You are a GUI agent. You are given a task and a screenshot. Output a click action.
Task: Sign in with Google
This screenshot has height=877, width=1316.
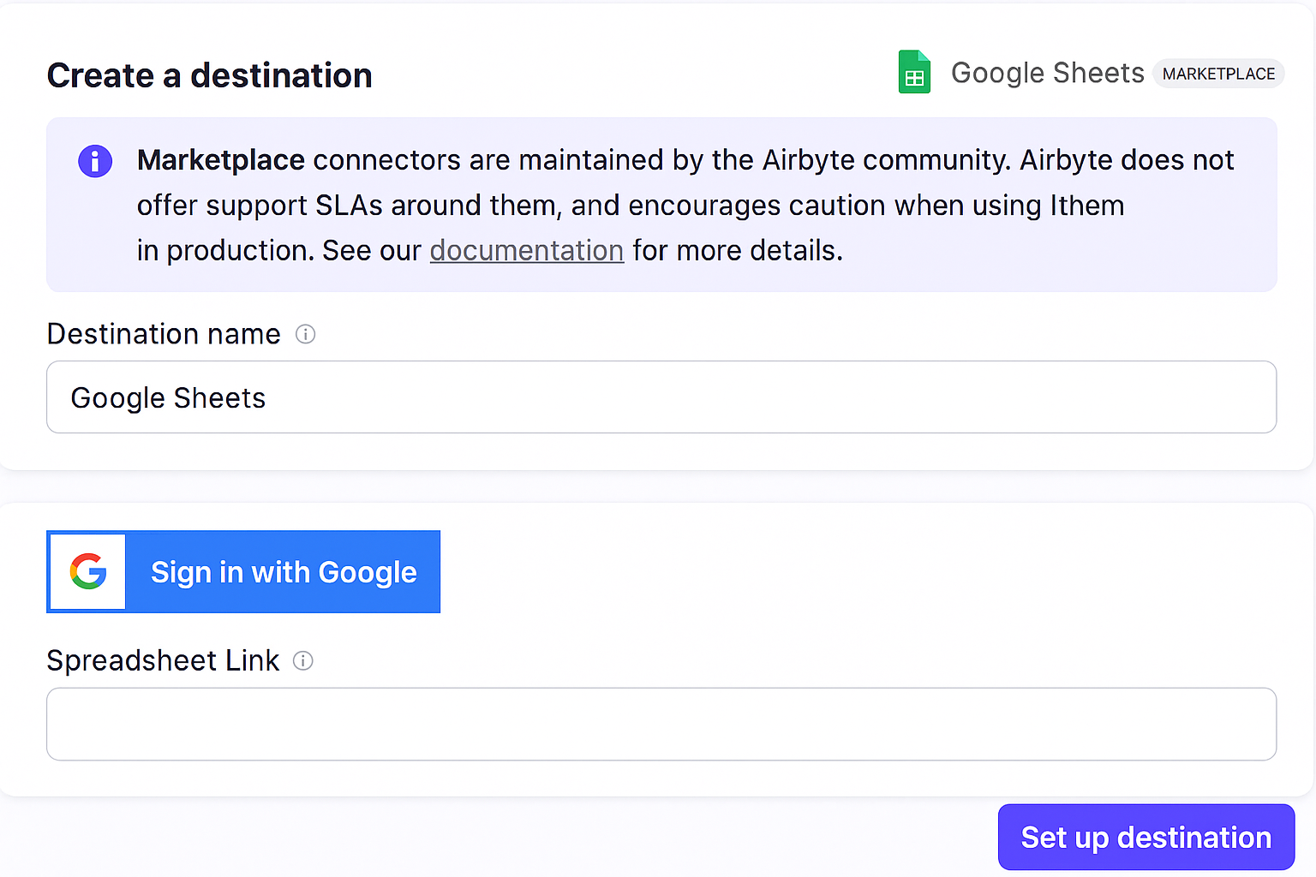243,571
